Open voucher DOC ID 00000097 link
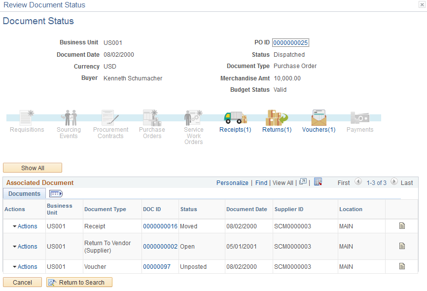 (156, 266)
